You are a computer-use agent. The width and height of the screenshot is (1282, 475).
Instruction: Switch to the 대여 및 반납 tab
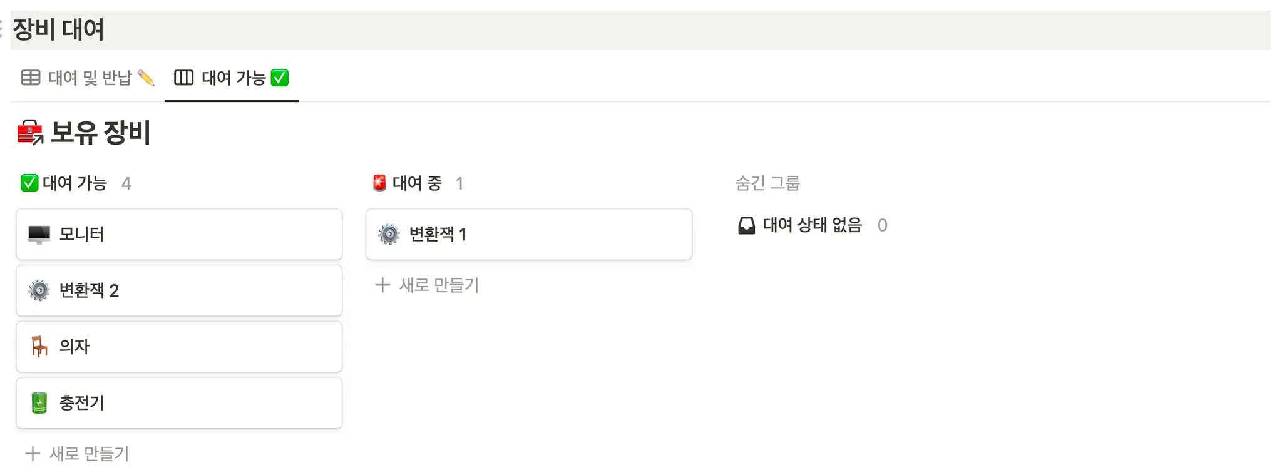pos(88,78)
